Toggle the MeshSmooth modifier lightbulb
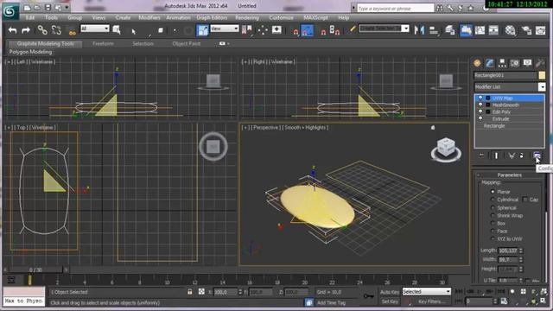This screenshot has width=553, height=311. tap(480, 105)
